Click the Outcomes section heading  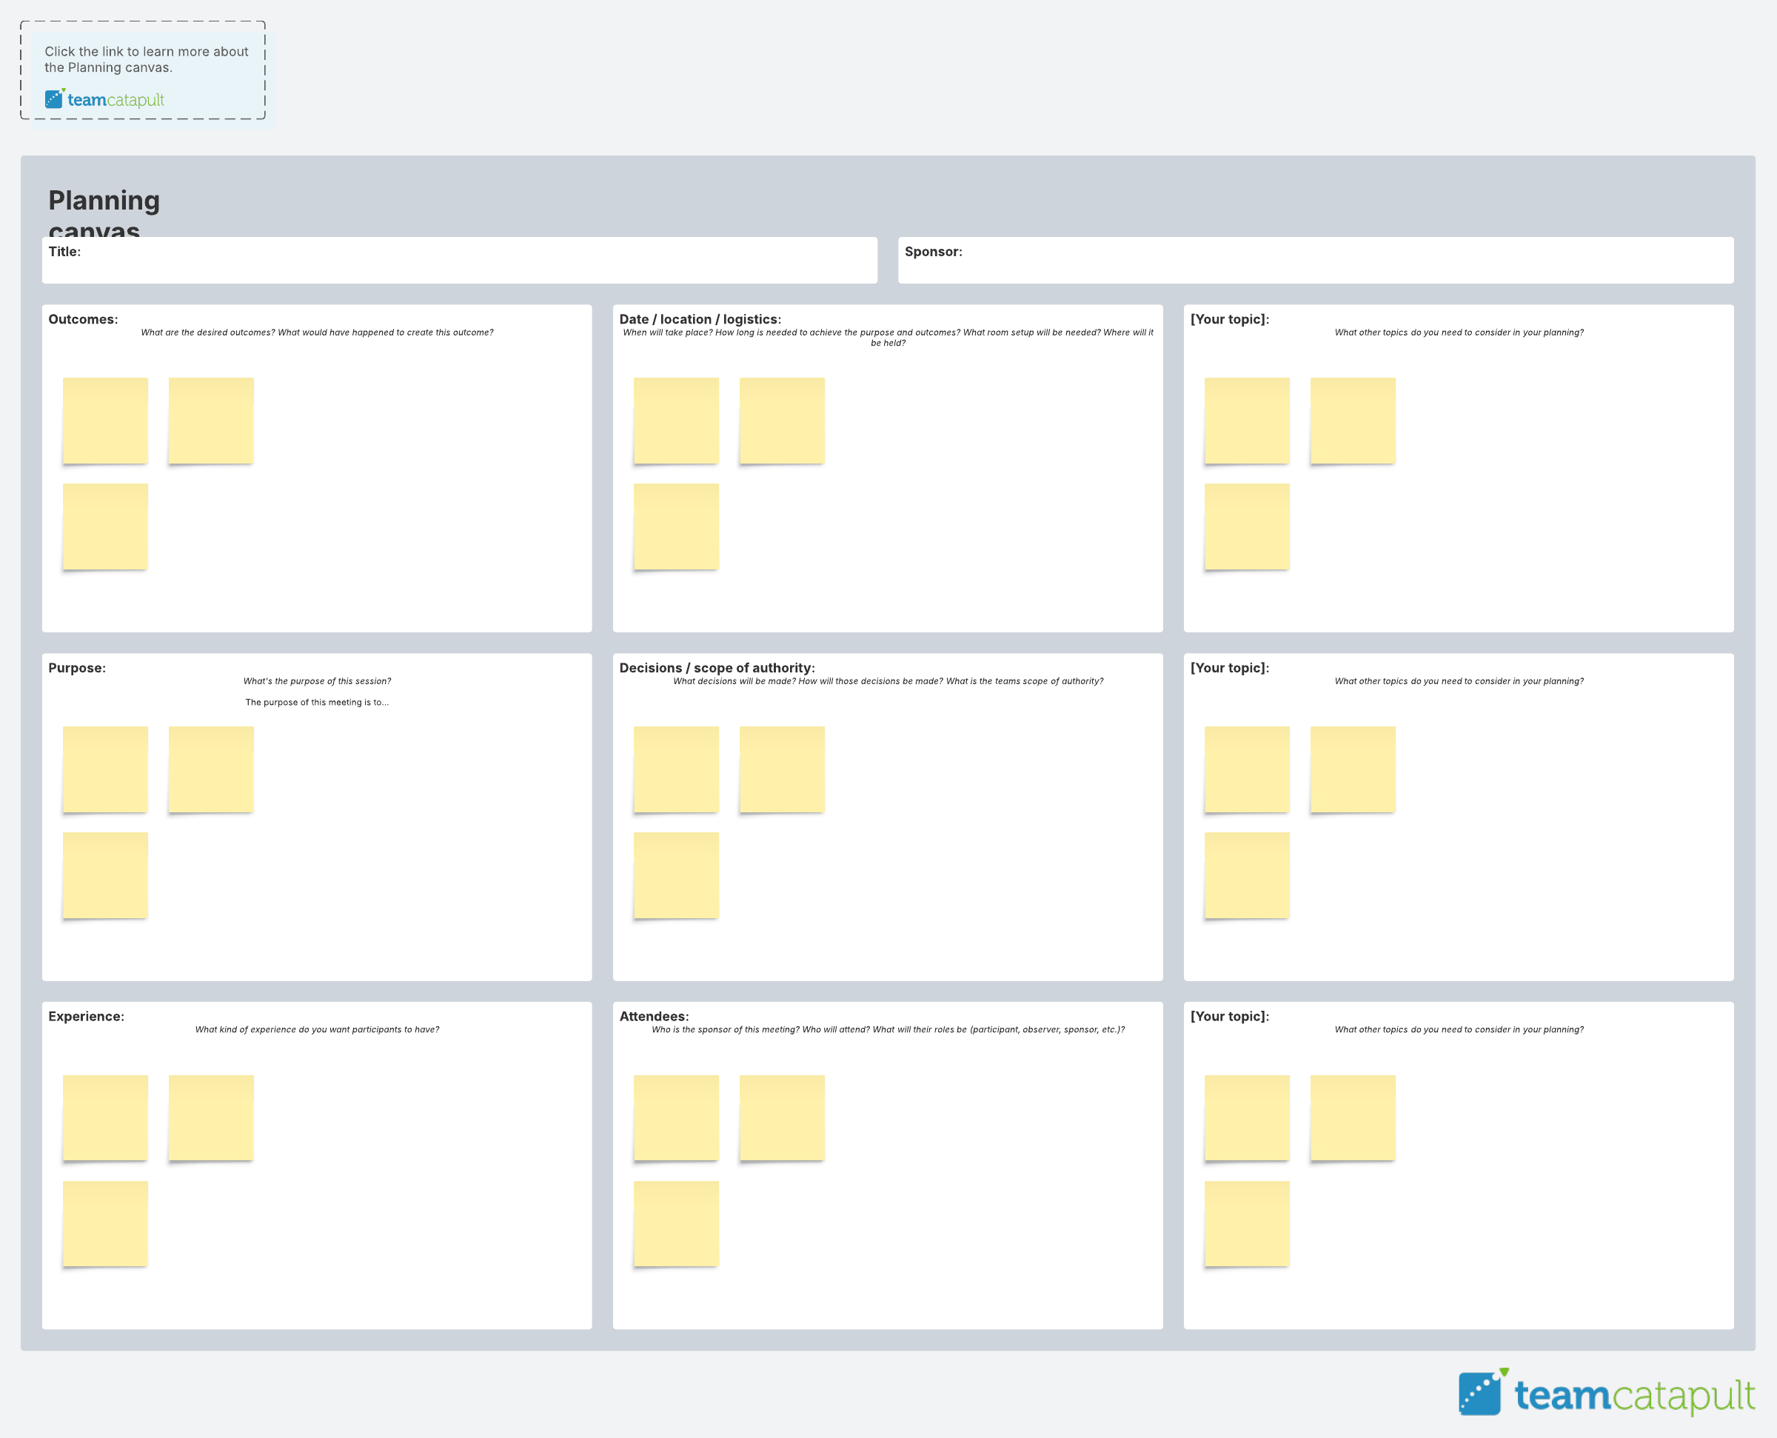[x=83, y=319]
